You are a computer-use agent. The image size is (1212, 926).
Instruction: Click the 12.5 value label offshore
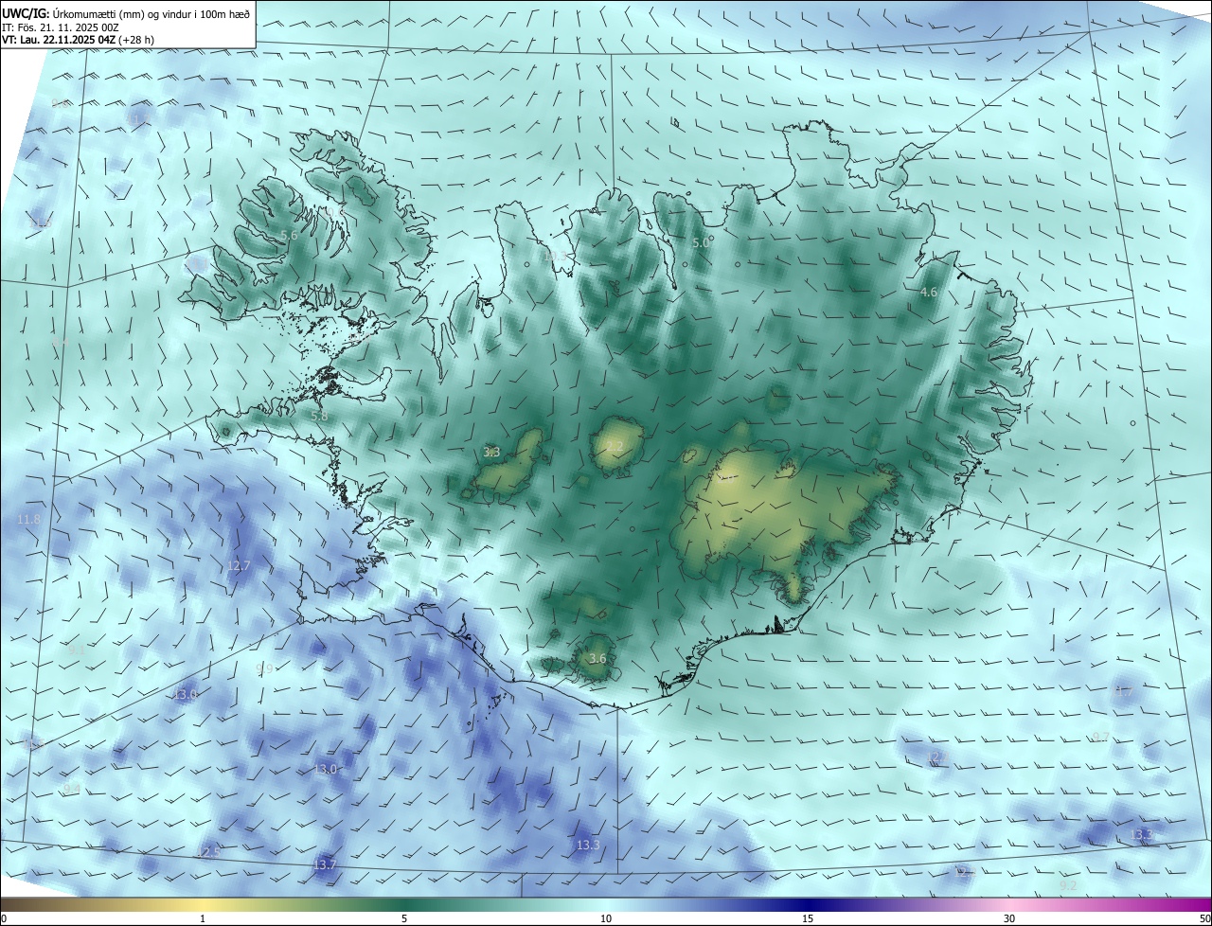point(208,852)
